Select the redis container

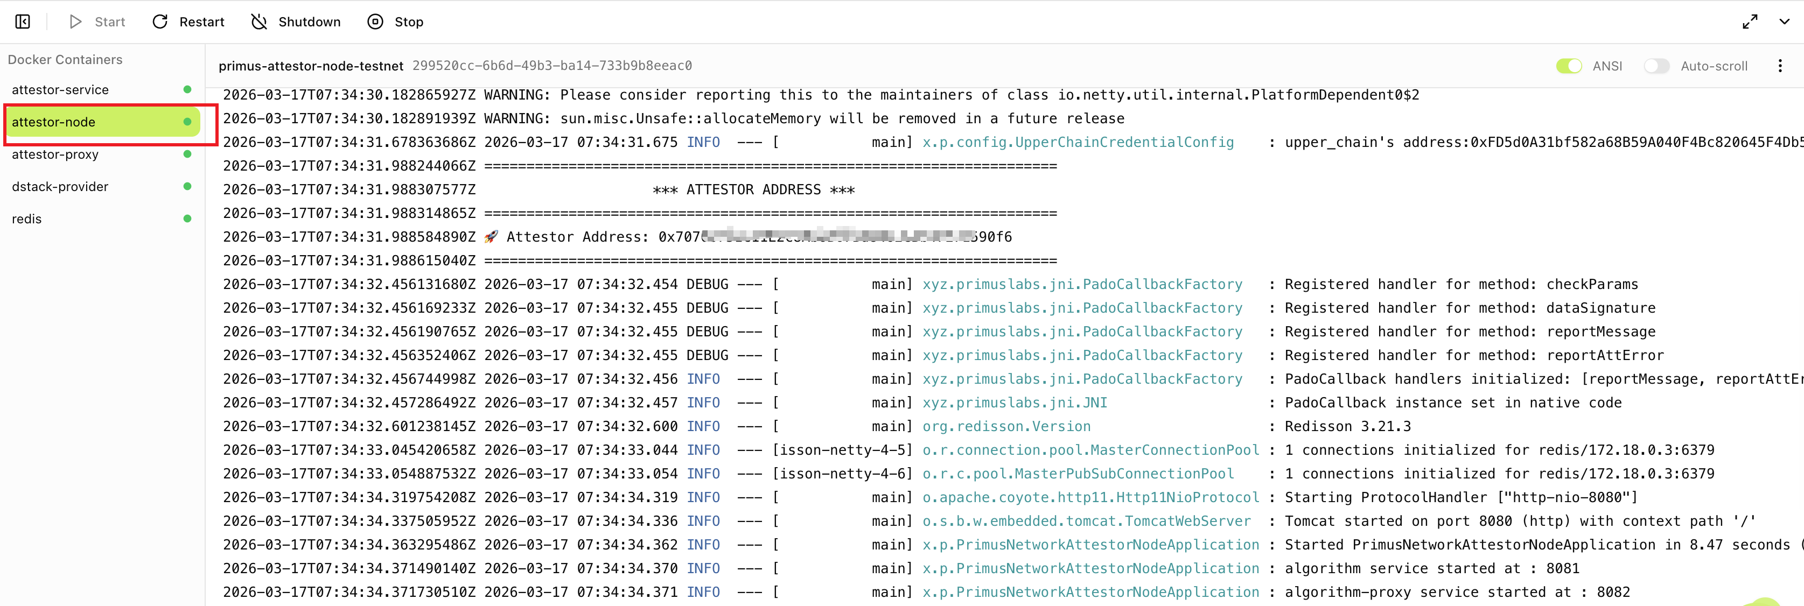click(102, 219)
